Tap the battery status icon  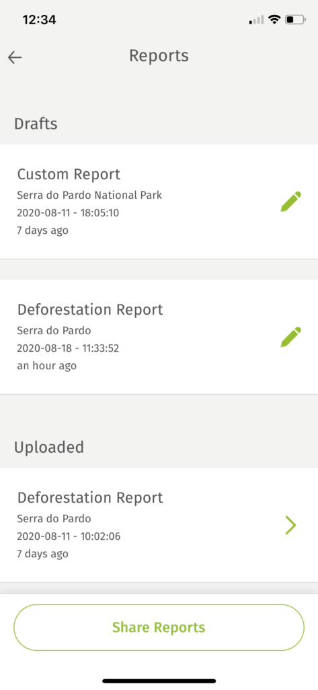coord(295,20)
